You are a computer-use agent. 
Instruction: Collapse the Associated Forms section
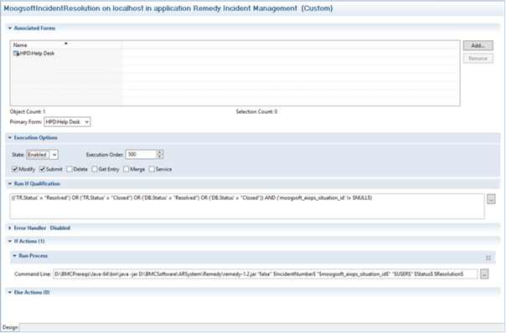click(10, 28)
